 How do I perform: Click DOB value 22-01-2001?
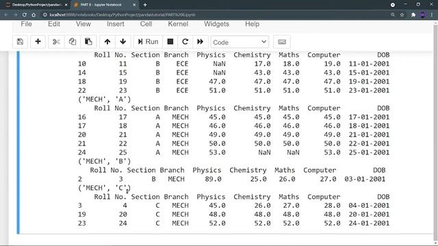coord(369,143)
